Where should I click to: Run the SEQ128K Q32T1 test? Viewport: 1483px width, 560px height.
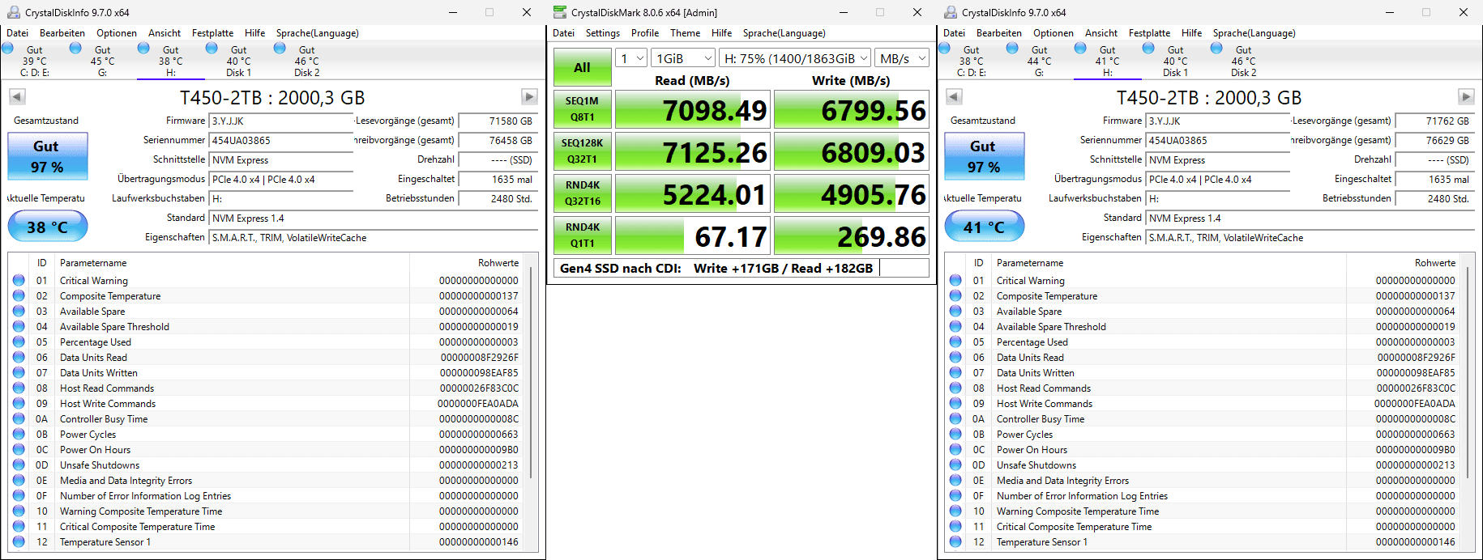[x=582, y=151]
